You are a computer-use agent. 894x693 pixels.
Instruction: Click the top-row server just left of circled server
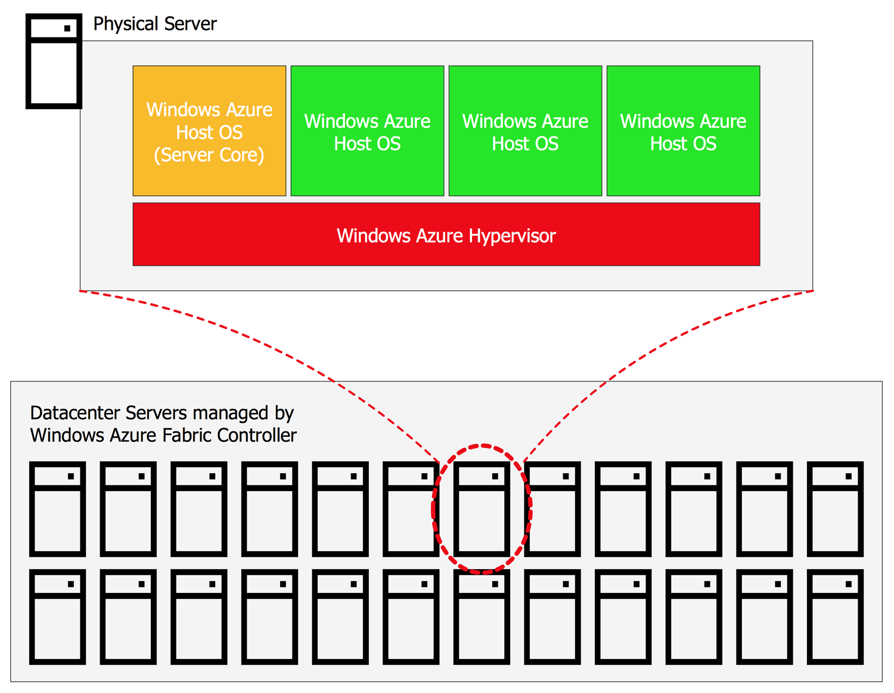coord(411,509)
